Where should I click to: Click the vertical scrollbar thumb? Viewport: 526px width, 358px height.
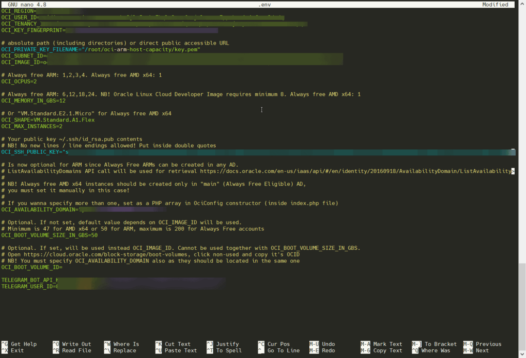[x=522, y=306]
